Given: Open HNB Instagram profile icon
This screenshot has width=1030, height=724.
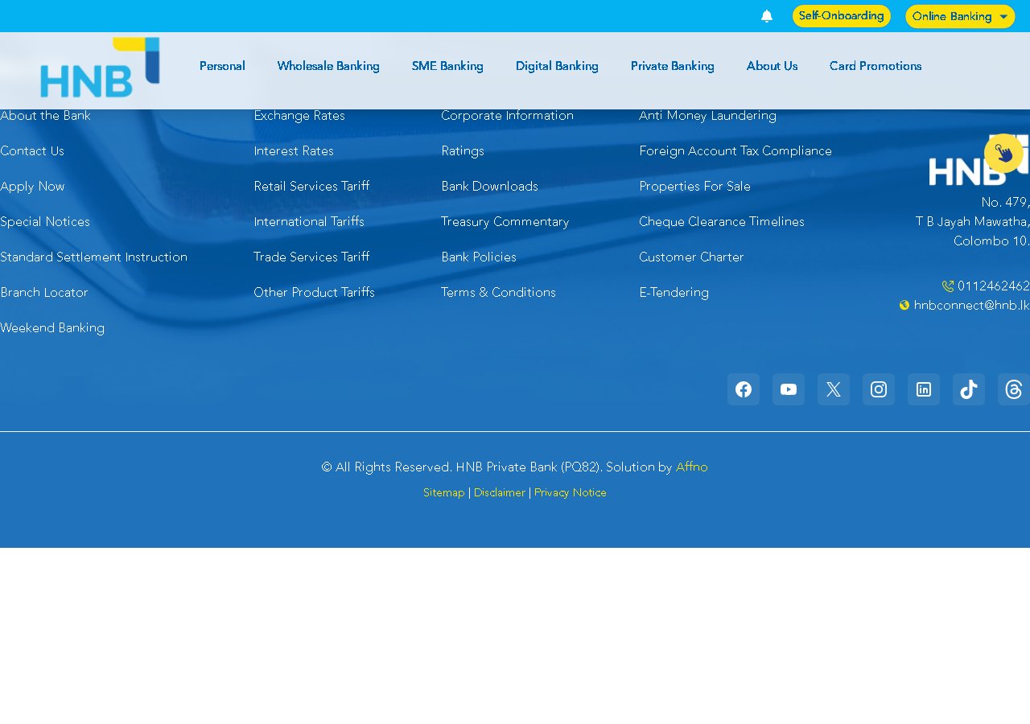Looking at the screenshot, I should tap(879, 389).
